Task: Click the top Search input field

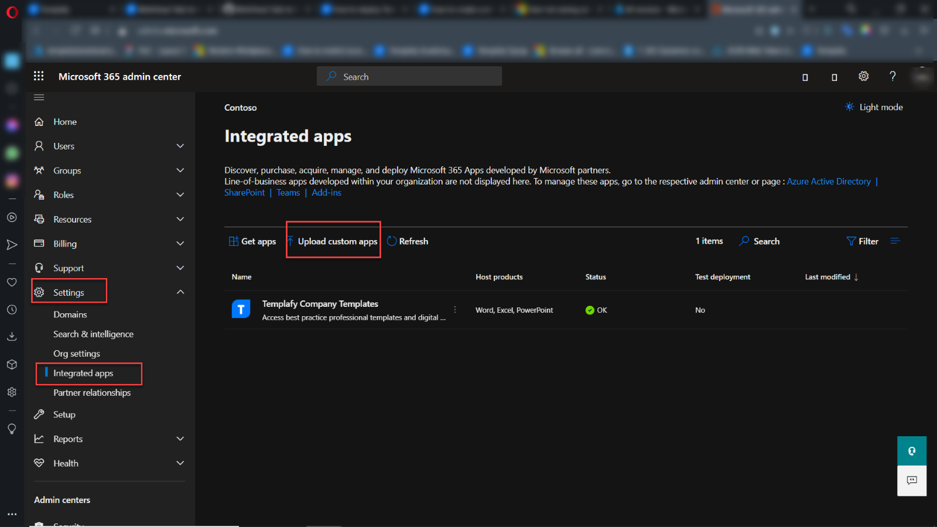Action: pyautogui.click(x=409, y=77)
